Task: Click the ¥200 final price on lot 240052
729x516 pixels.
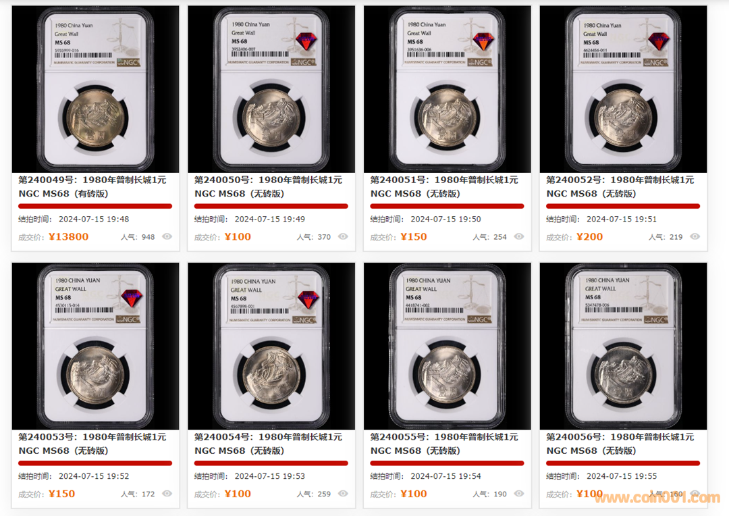Action: coord(589,237)
